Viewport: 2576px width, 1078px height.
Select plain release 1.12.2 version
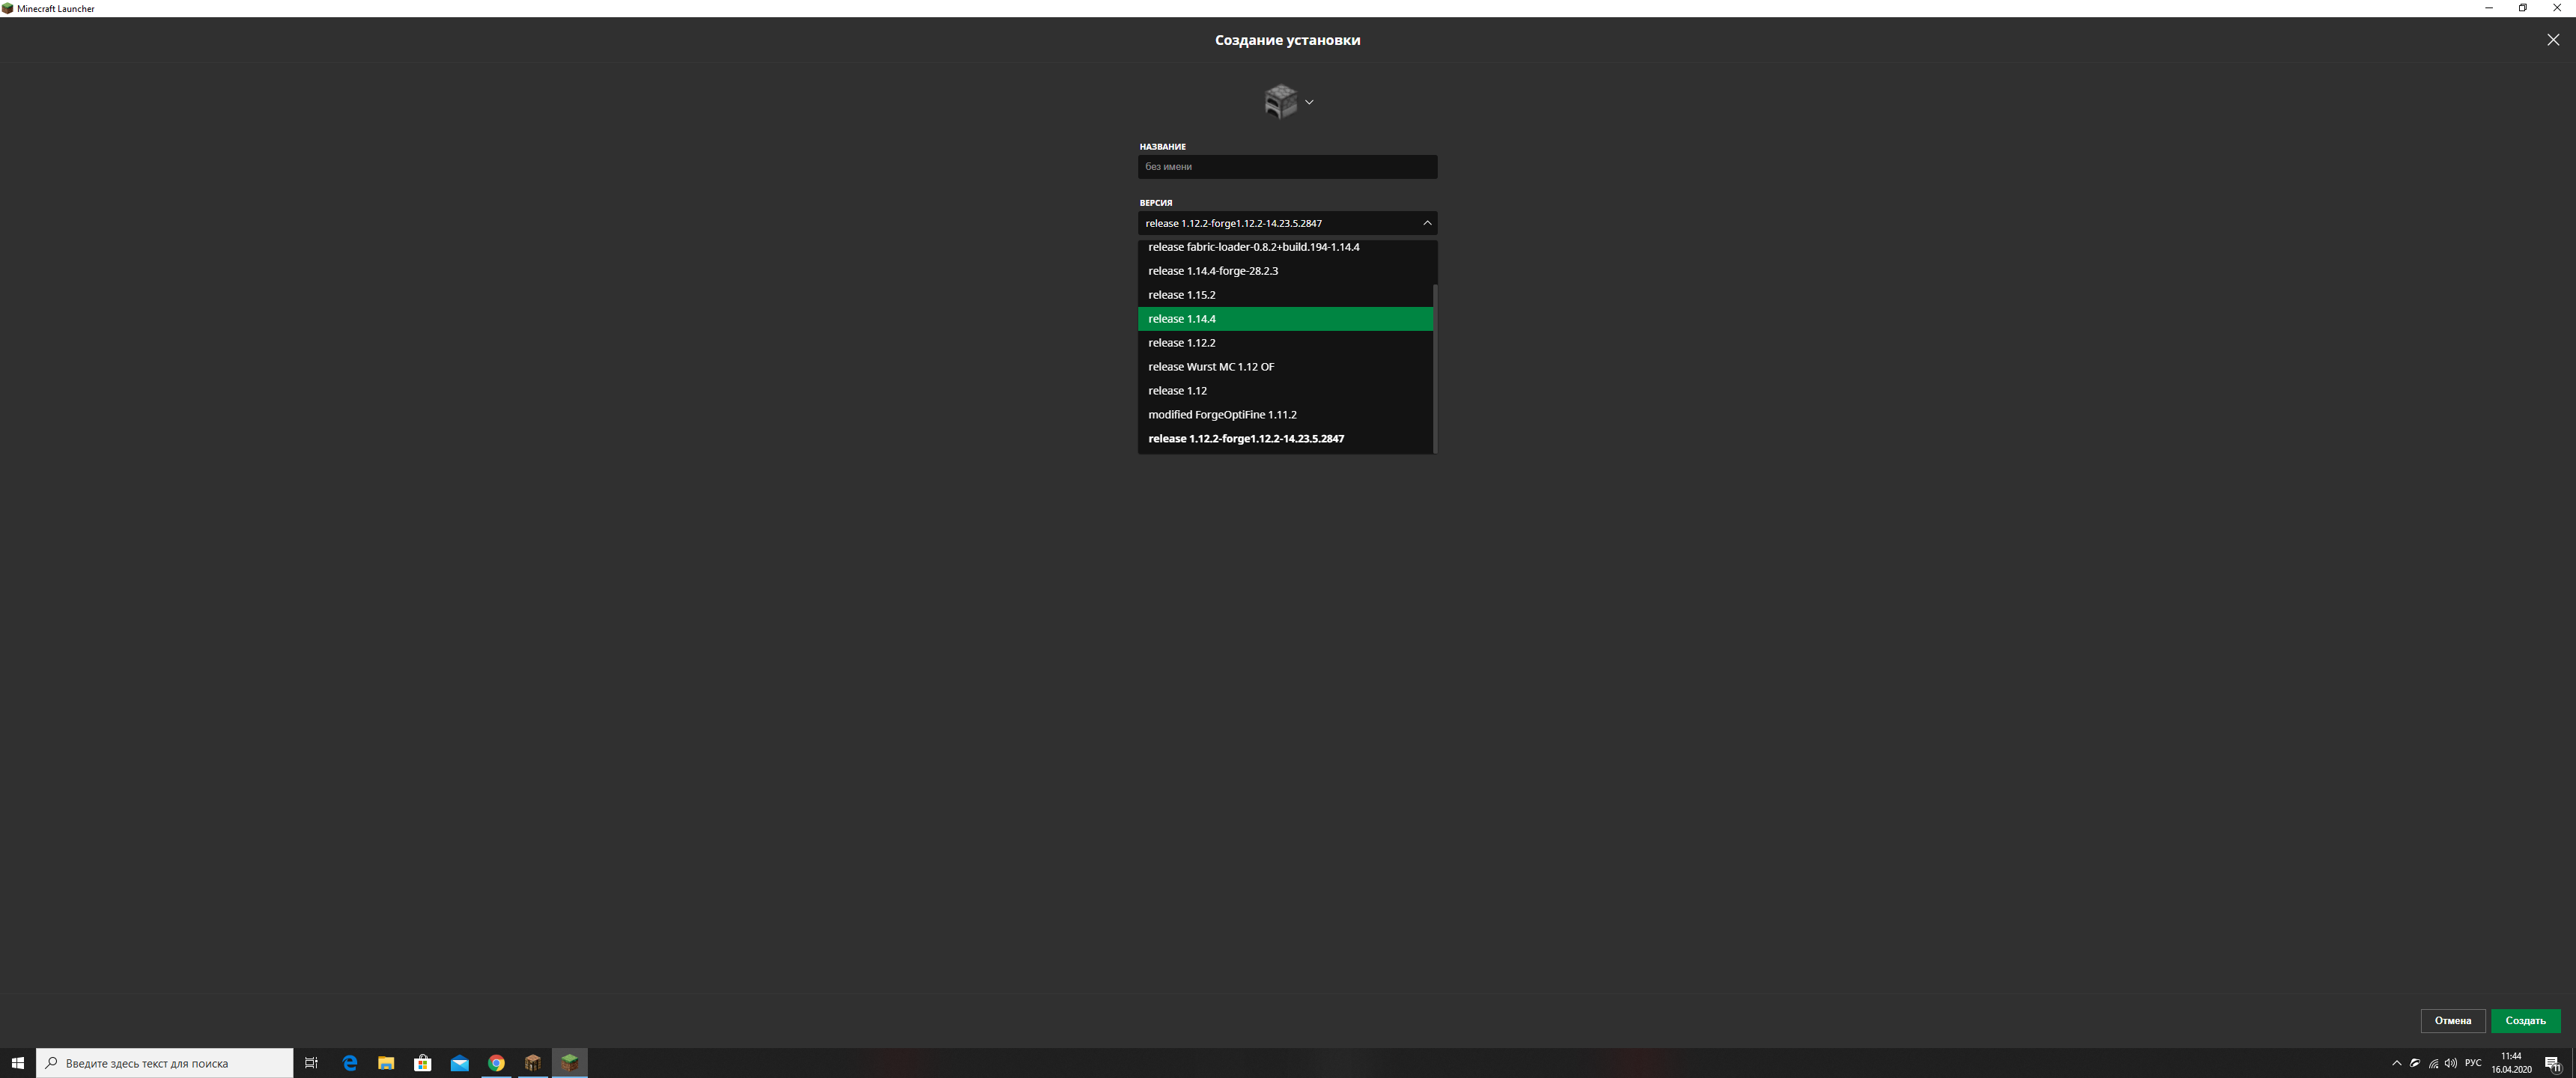pyautogui.click(x=1181, y=343)
